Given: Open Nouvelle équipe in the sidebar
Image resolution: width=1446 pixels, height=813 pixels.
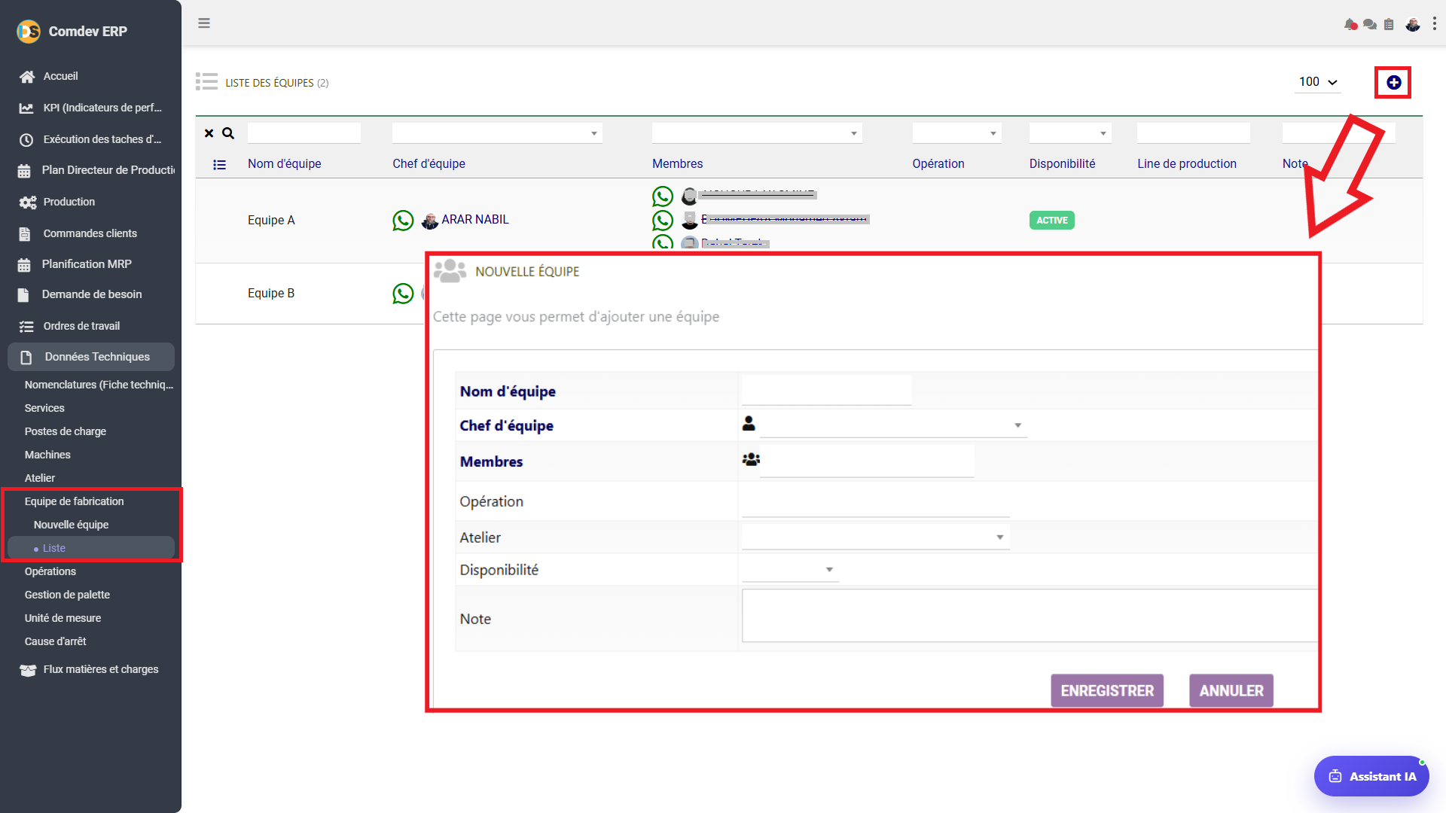Looking at the screenshot, I should point(71,525).
